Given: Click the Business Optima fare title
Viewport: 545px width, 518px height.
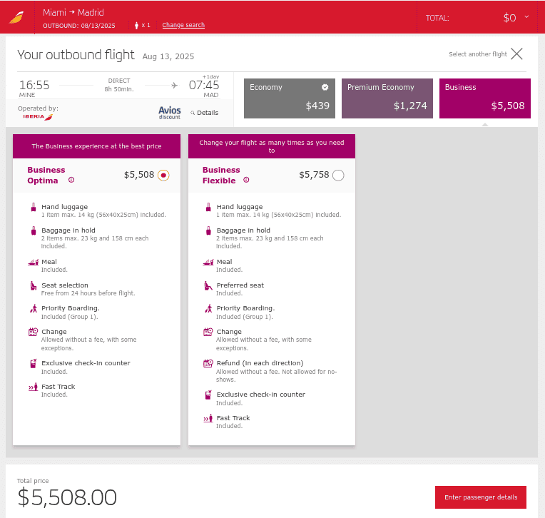Looking at the screenshot, I should click(46, 176).
